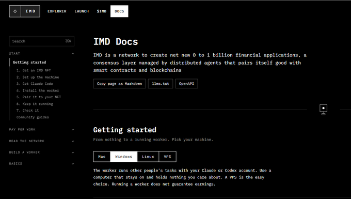
Task: Open the Launch nav item
Action: coord(82,11)
